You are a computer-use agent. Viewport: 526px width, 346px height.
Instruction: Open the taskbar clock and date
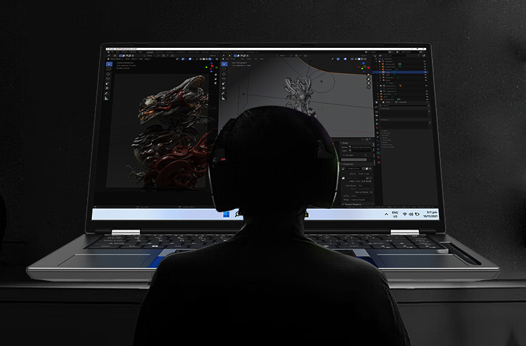click(x=431, y=214)
